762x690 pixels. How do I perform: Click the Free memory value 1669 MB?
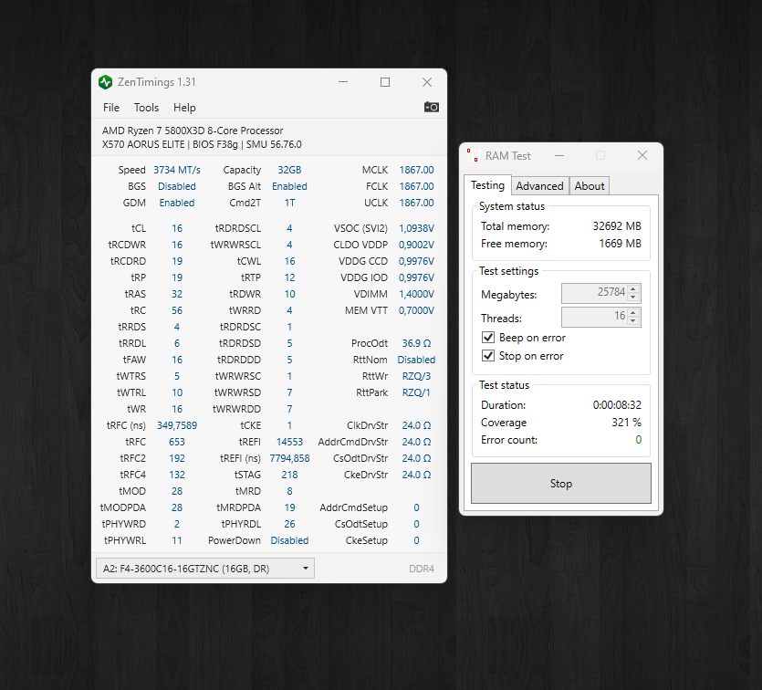click(x=621, y=244)
